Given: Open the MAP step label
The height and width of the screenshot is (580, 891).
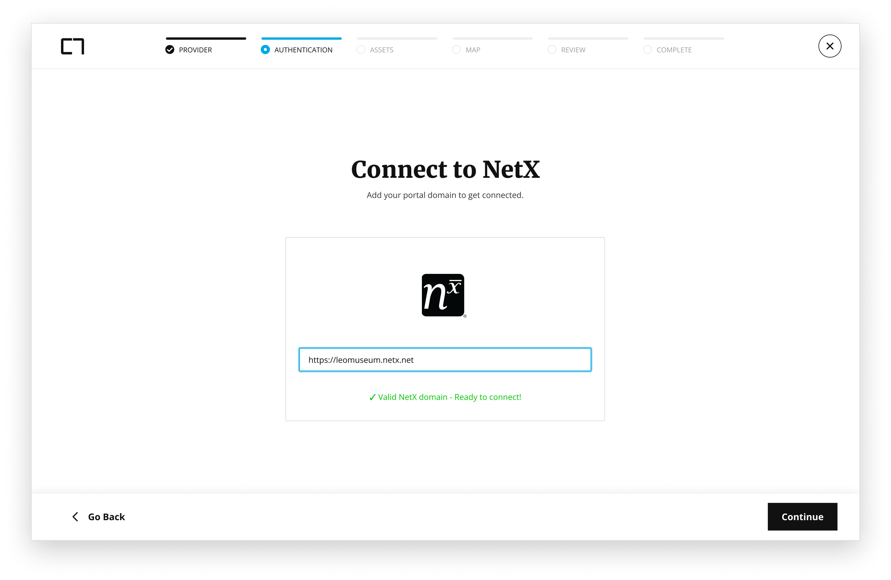Looking at the screenshot, I should coord(473,50).
